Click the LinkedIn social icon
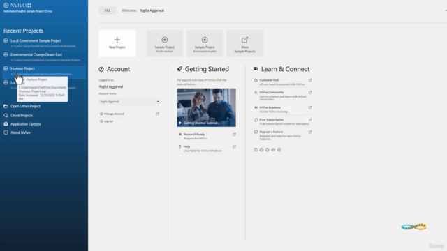 point(256,150)
